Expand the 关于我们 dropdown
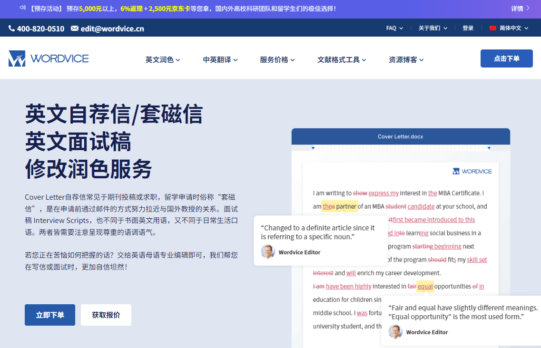The width and height of the screenshot is (541, 348). 433,28
